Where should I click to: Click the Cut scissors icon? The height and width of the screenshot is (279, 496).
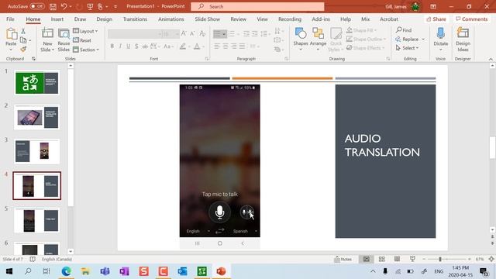click(x=23, y=31)
